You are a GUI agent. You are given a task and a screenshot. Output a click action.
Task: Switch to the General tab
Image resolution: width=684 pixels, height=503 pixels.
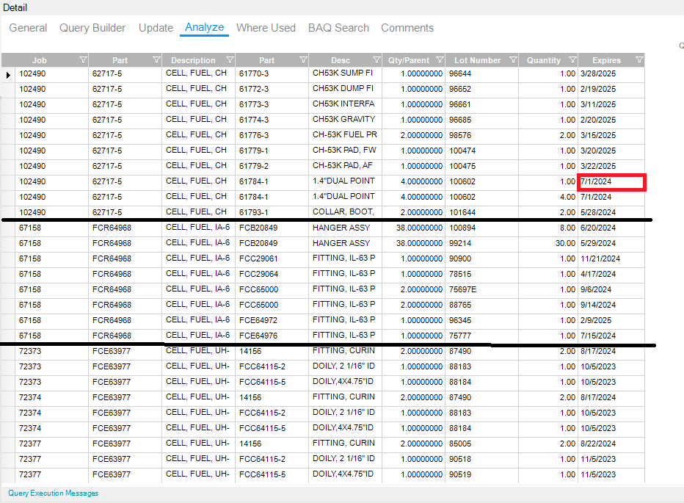[28, 28]
